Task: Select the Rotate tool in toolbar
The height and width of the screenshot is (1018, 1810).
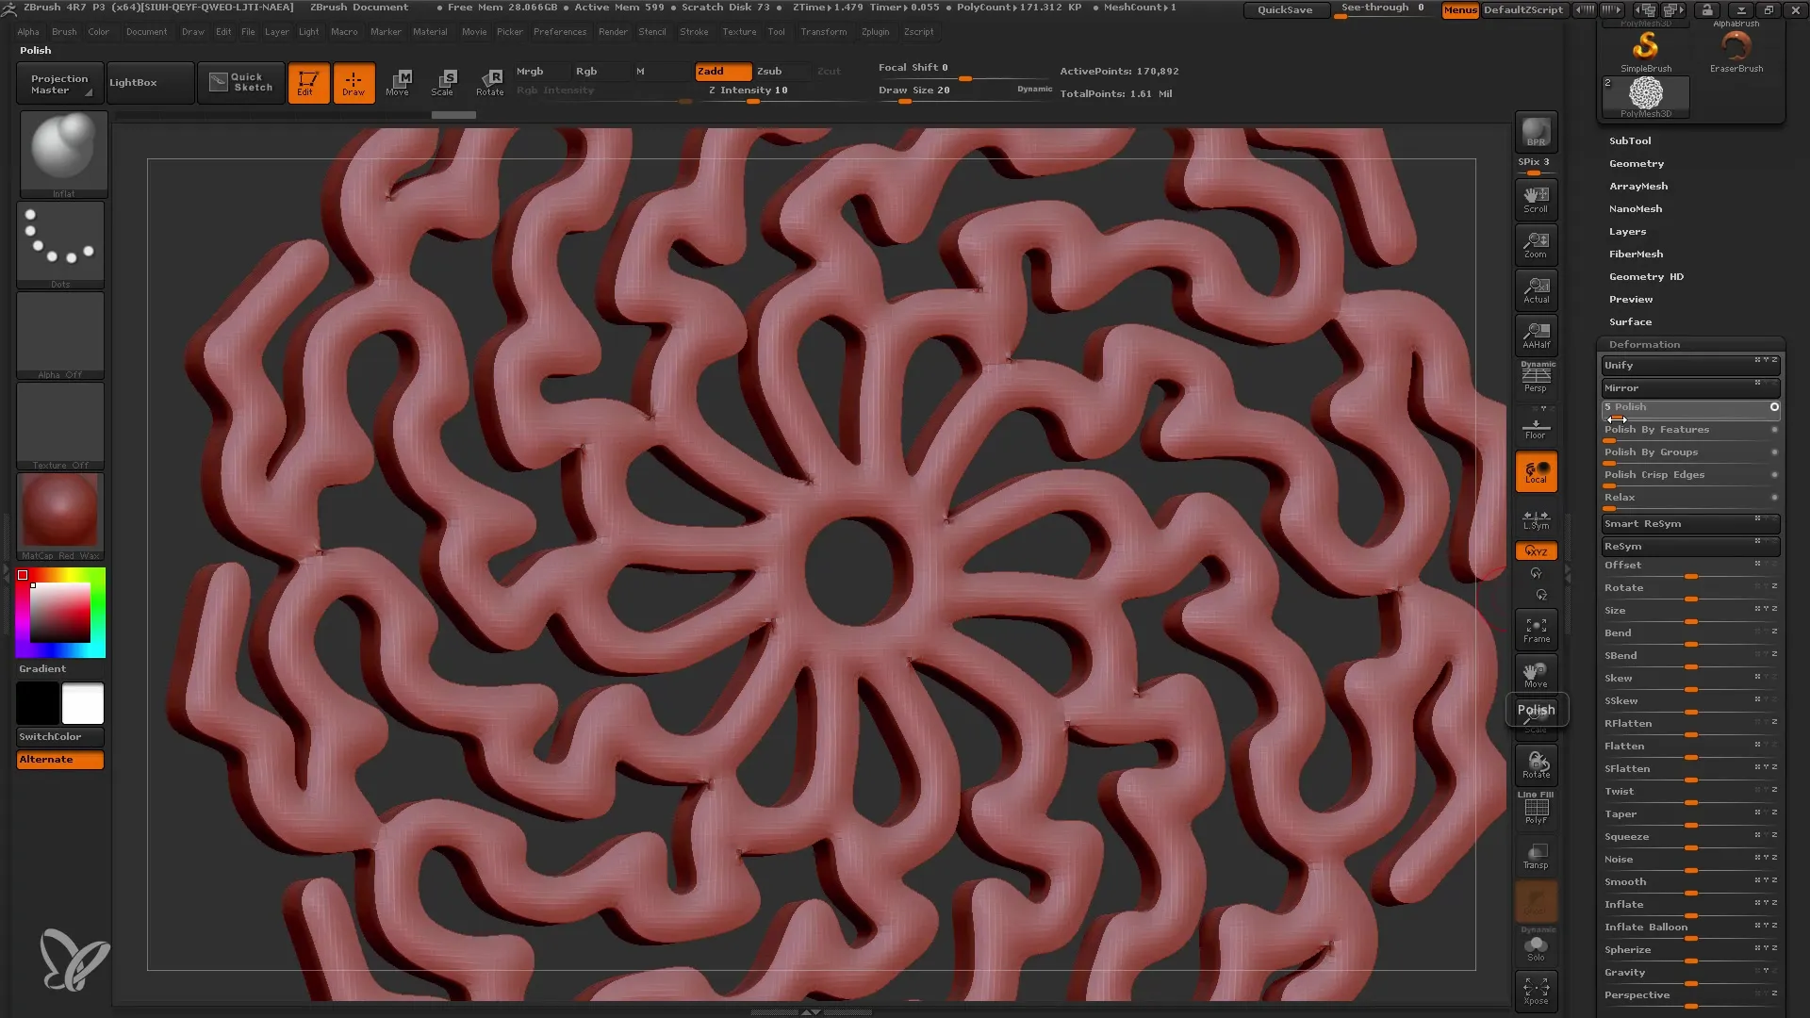Action: tap(490, 81)
